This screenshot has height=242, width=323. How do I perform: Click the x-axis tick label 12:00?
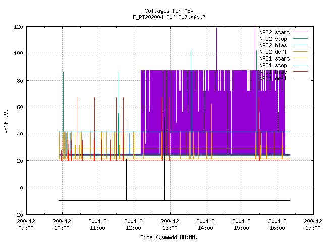pyautogui.click(x=133, y=228)
